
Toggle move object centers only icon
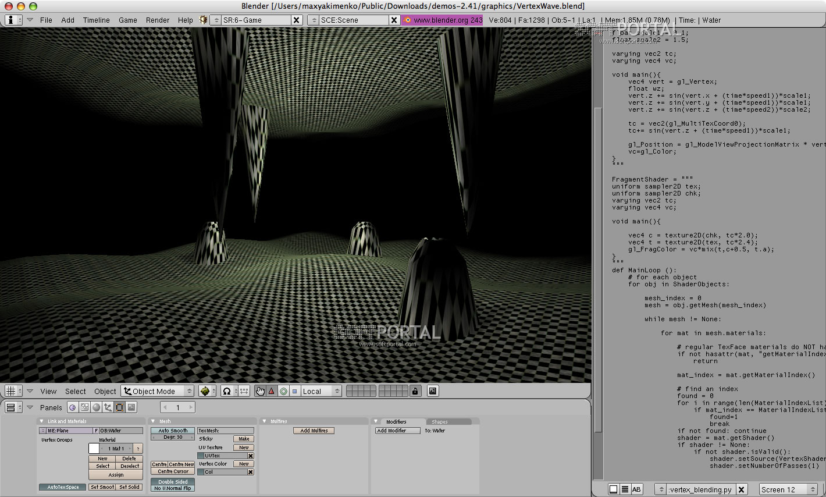244,391
